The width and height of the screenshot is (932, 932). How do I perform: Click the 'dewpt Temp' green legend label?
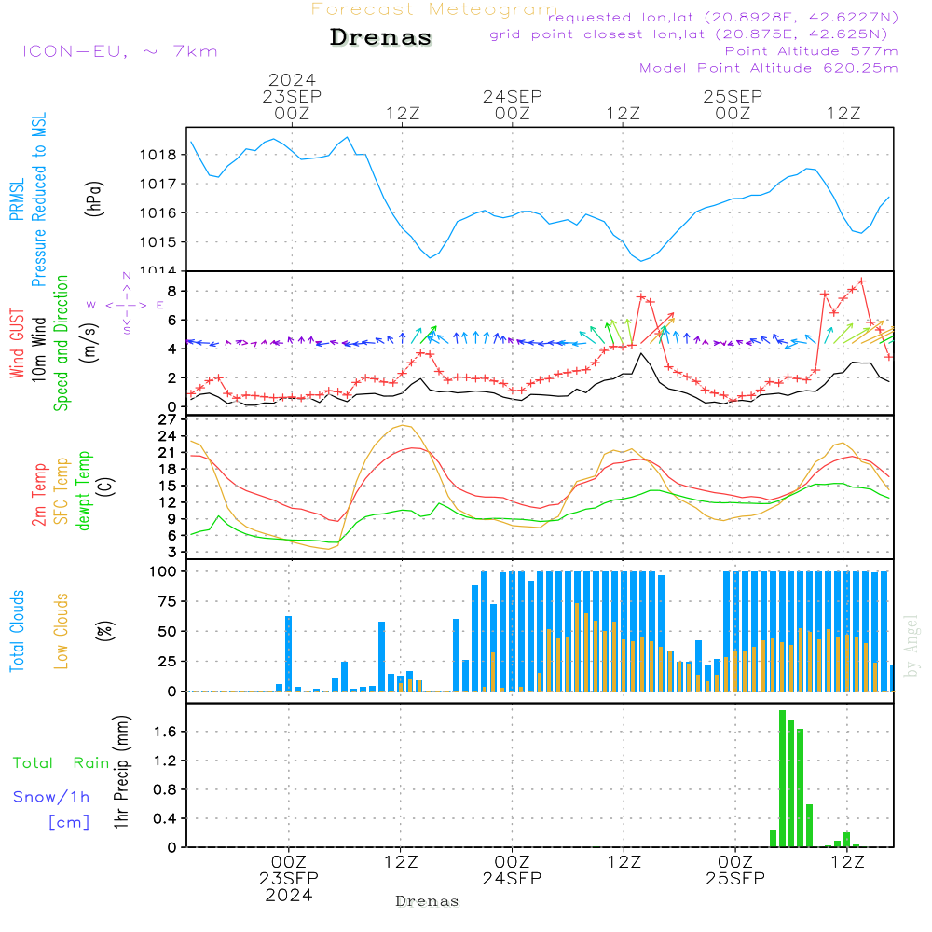click(x=83, y=490)
